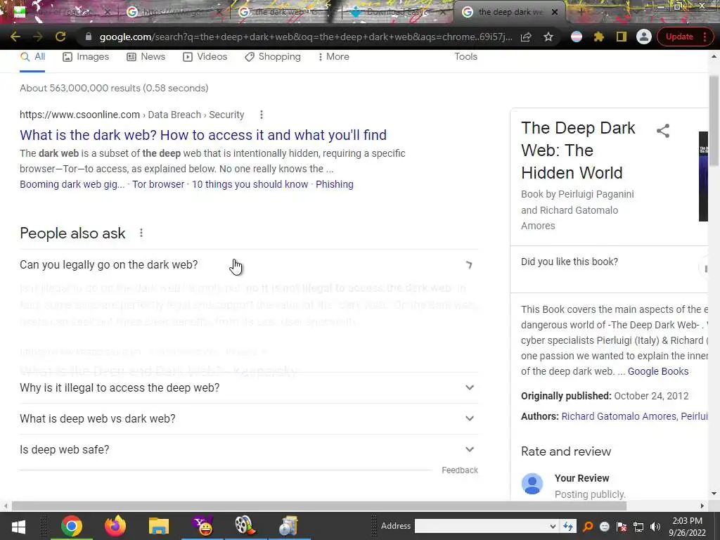Viewport: 720px width, 540px height.
Task: Click 'Booming dark web gig...' sitelink
Action: pos(72,184)
